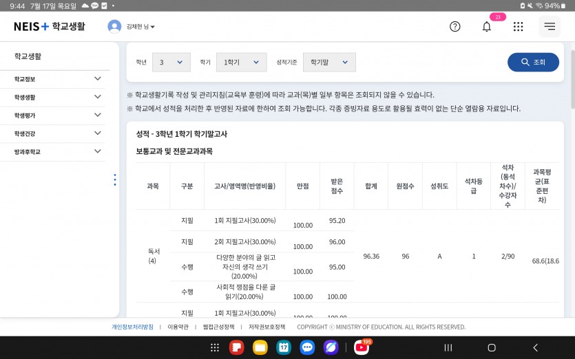The height and width of the screenshot is (359, 575).
Task: Open the app grid menu icon in header
Action: (x=518, y=26)
